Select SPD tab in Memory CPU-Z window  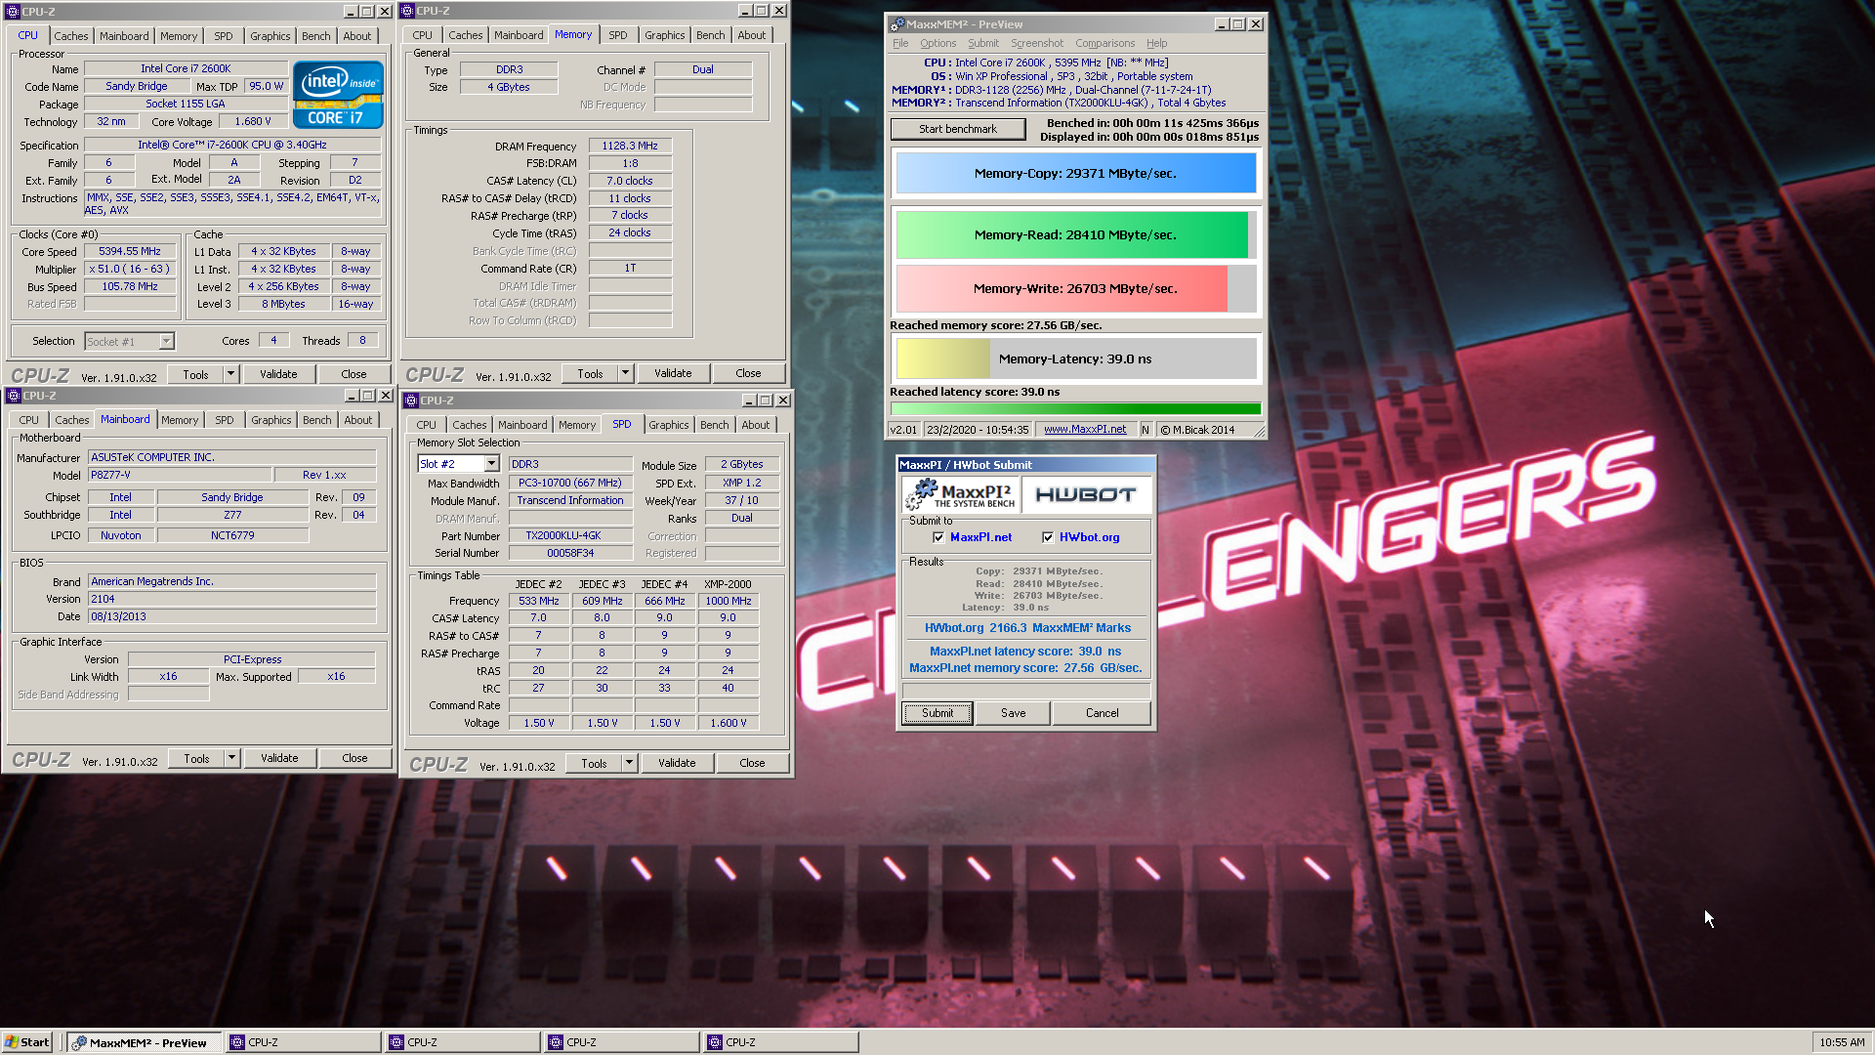pyautogui.click(x=617, y=35)
